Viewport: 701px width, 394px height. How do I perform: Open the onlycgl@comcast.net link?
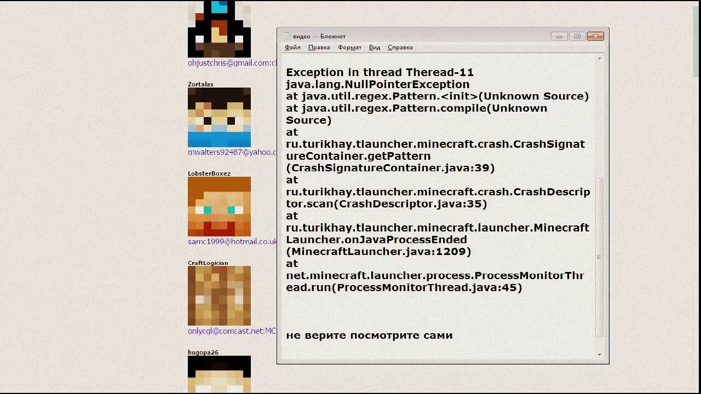232,331
